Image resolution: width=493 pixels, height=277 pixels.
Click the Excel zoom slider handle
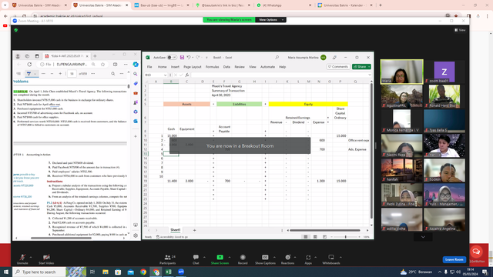click(x=346, y=237)
